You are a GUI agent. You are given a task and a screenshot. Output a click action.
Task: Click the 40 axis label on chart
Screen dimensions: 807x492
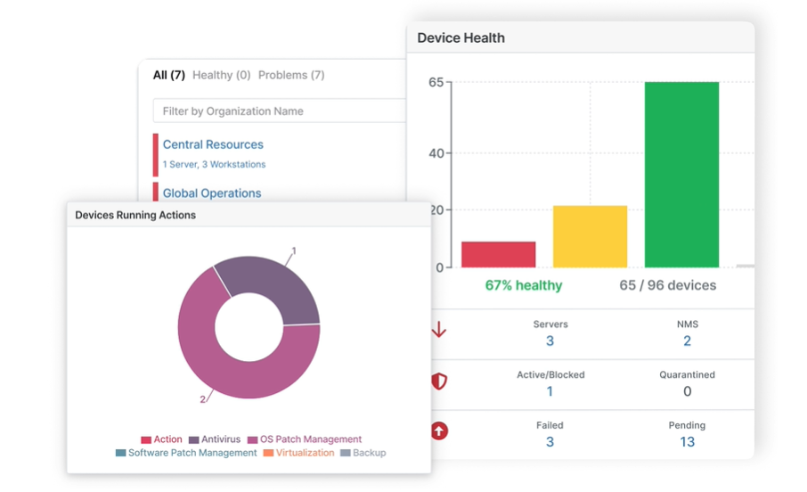coord(436,153)
